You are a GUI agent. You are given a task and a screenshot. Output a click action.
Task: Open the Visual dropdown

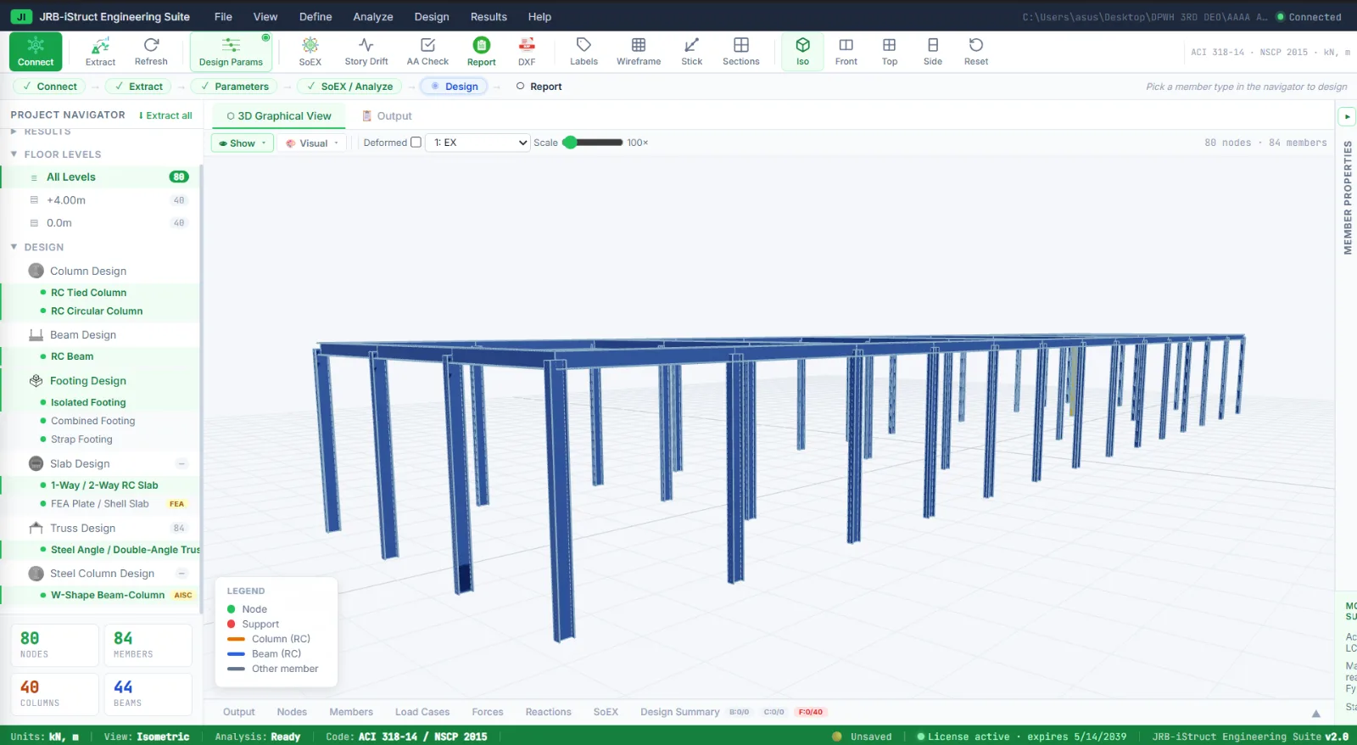pos(312,143)
